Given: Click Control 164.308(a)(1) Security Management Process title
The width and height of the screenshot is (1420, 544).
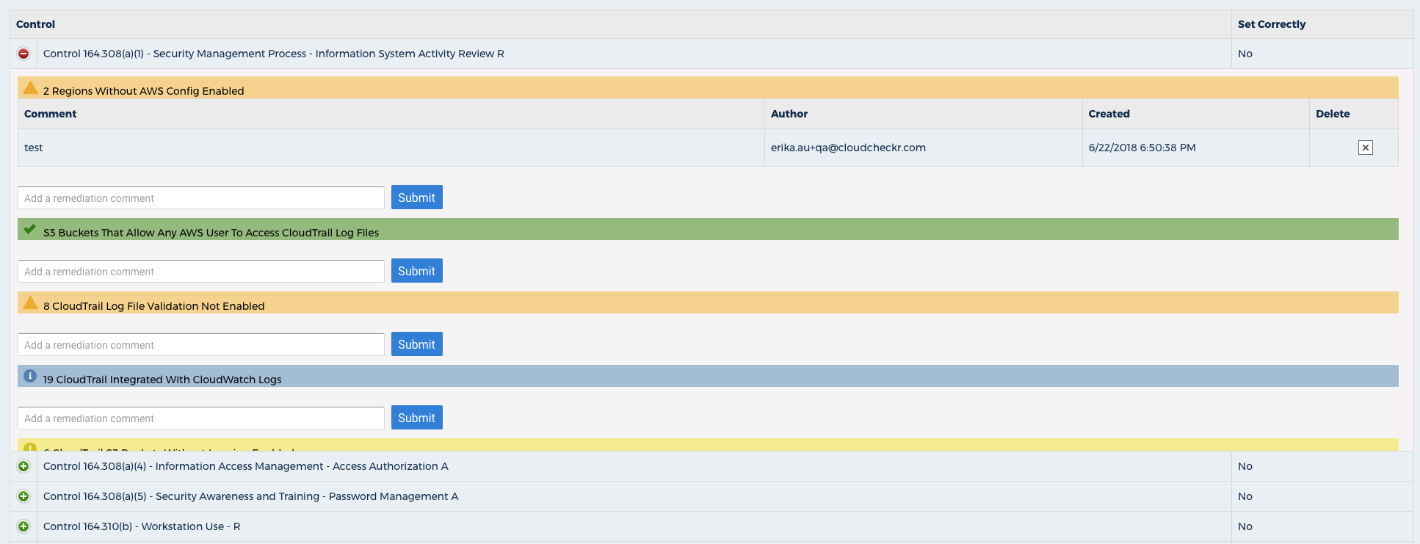Looking at the screenshot, I should point(274,54).
